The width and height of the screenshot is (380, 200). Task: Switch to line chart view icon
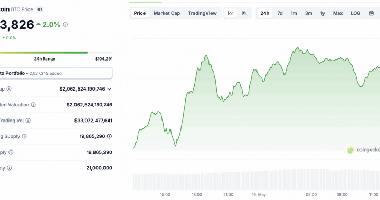coord(231,13)
